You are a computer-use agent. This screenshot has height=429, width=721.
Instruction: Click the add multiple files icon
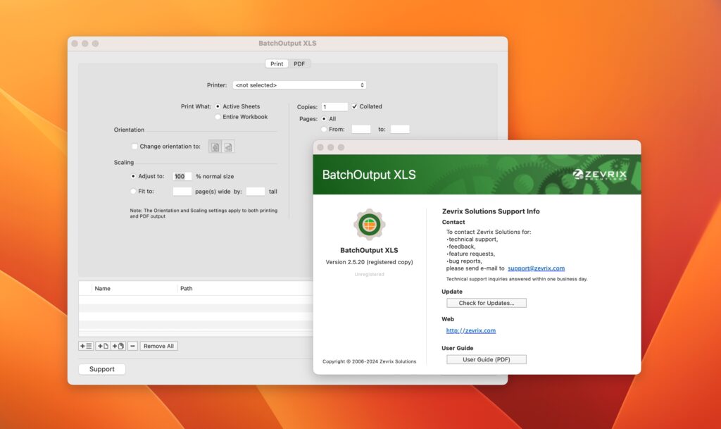tap(117, 345)
